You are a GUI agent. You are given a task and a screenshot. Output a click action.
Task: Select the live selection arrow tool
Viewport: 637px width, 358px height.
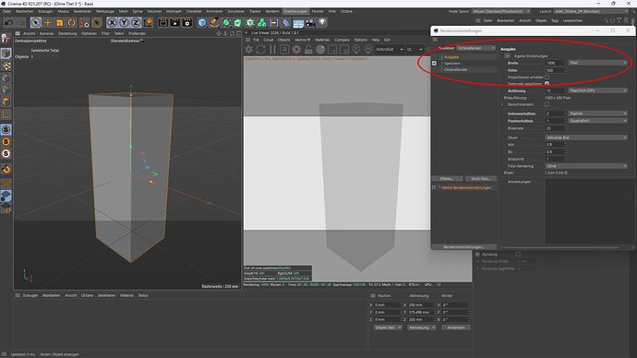tap(35, 23)
